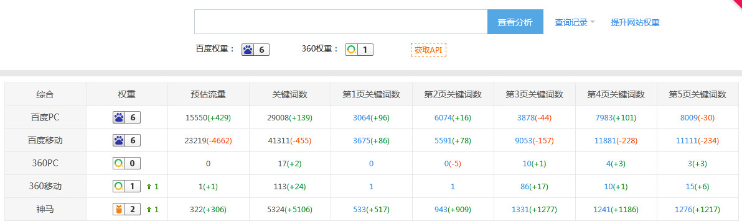Click the 权重 column header

click(126, 94)
